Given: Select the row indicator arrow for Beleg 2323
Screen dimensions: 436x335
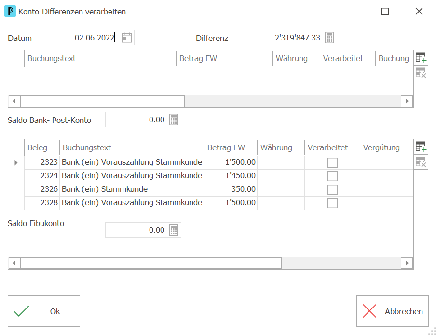Looking at the screenshot, I should pyautogui.click(x=16, y=162).
